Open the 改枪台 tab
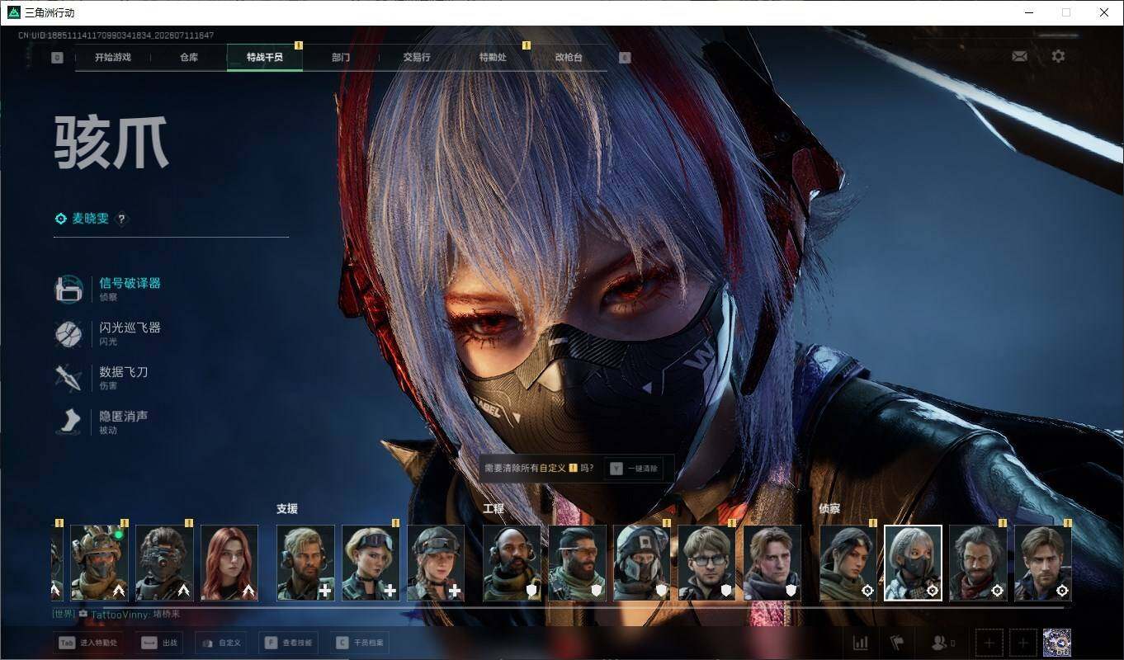Image resolution: width=1124 pixels, height=660 pixels. pyautogui.click(x=569, y=58)
